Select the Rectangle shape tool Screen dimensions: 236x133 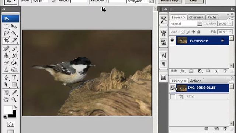click(14, 84)
